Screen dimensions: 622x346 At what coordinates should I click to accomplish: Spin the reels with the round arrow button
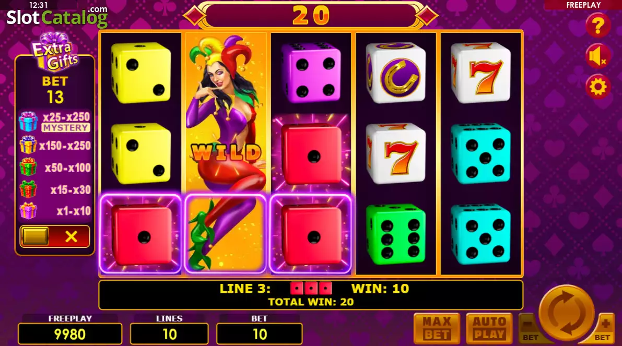pos(566,313)
